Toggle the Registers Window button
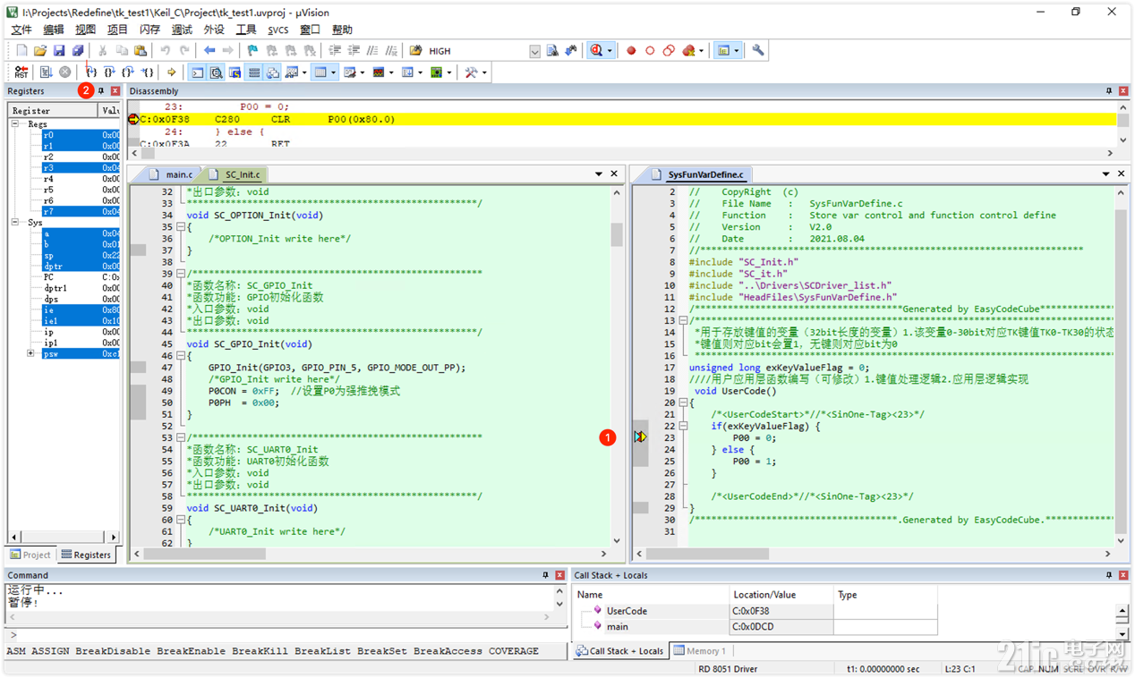 pos(253,72)
